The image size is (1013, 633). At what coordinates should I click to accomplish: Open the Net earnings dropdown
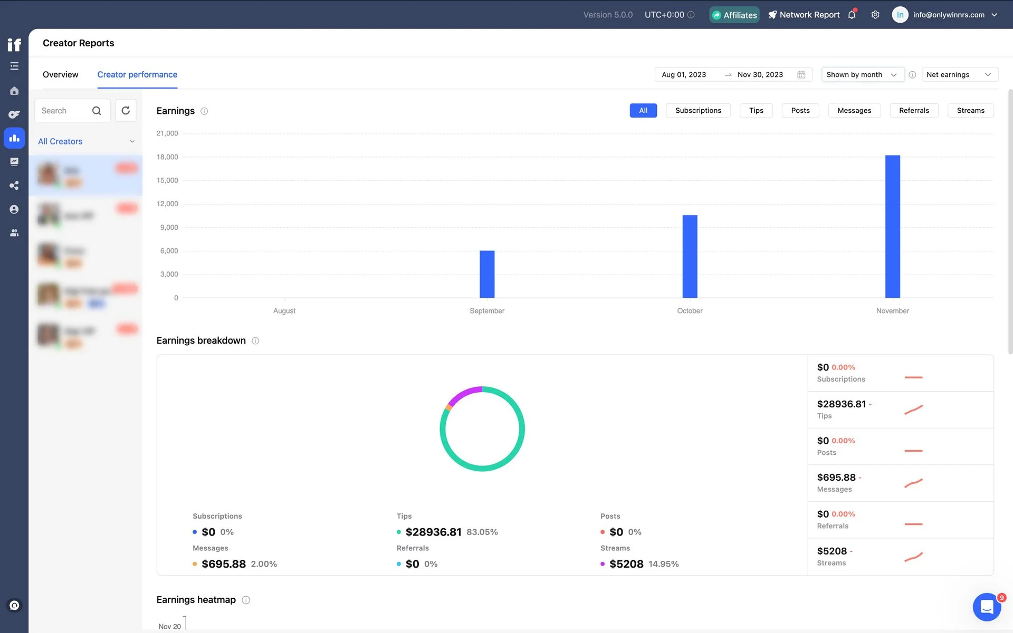click(959, 75)
